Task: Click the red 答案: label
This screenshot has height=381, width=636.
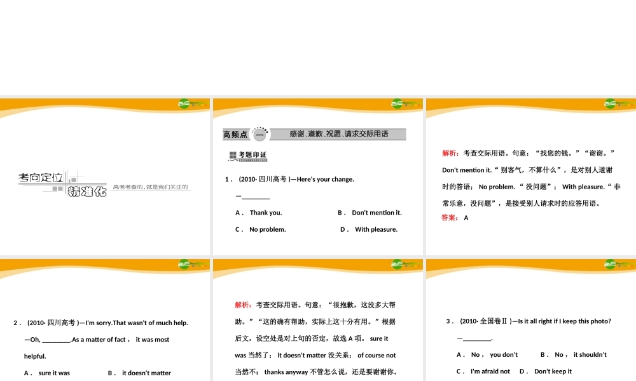Action: (x=450, y=218)
